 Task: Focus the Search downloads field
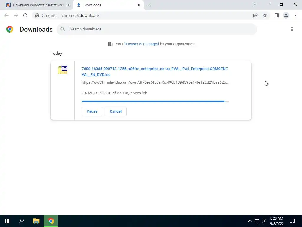(x=157, y=29)
